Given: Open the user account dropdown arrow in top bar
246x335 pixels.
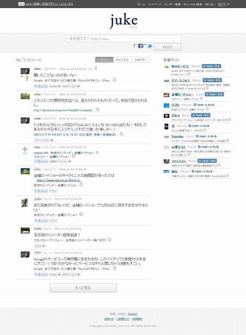Looking at the screenshot, I should 228,4.
